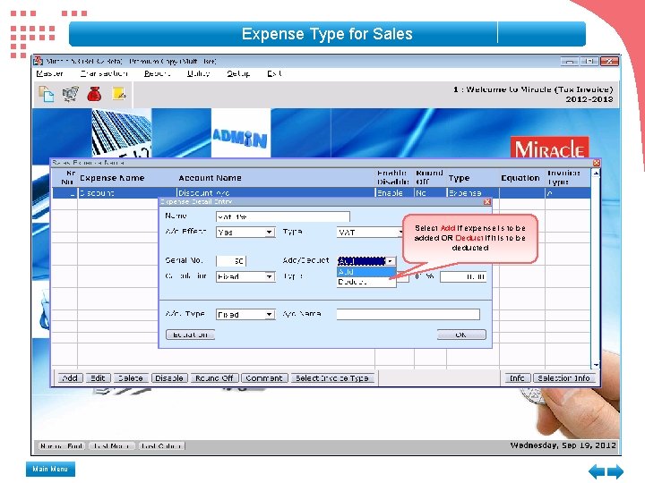Open the Utility menu
Screen dimensions: 645x483
[x=199, y=73]
